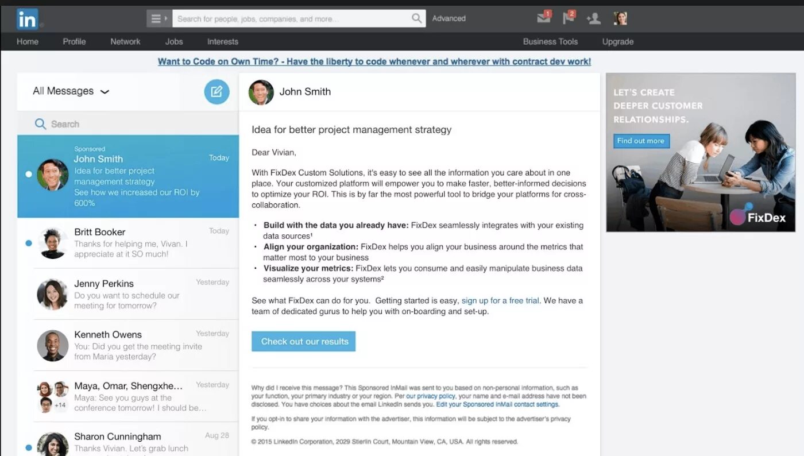Open the Profile menu

coord(74,41)
